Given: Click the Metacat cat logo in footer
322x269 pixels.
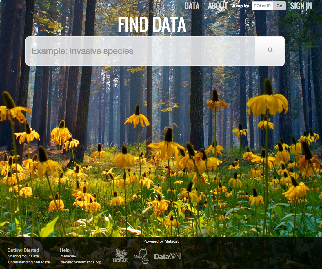Looking at the screenshot, I should tap(141, 256).
